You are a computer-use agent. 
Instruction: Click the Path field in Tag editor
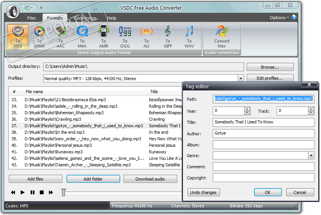pyautogui.click(x=264, y=98)
